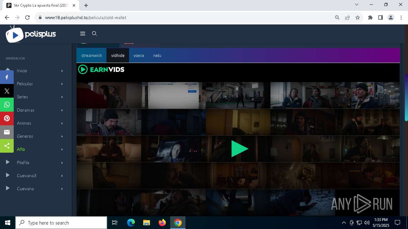Bookmark this tab with the star
This screenshot has width=408, height=229.
(358, 17)
